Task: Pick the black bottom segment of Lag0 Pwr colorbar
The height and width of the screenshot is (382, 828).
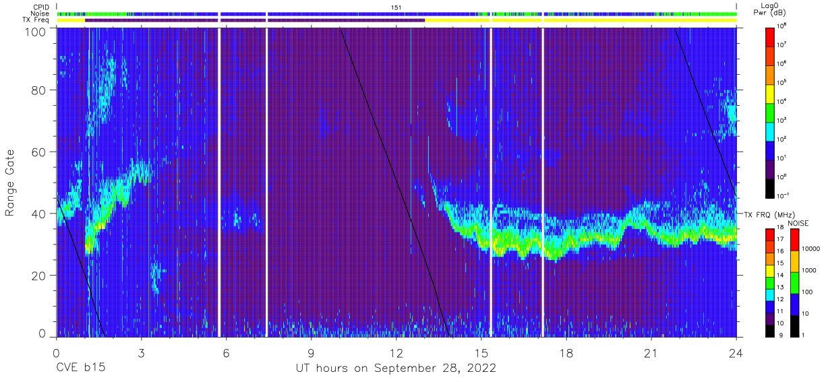Action: pos(770,187)
